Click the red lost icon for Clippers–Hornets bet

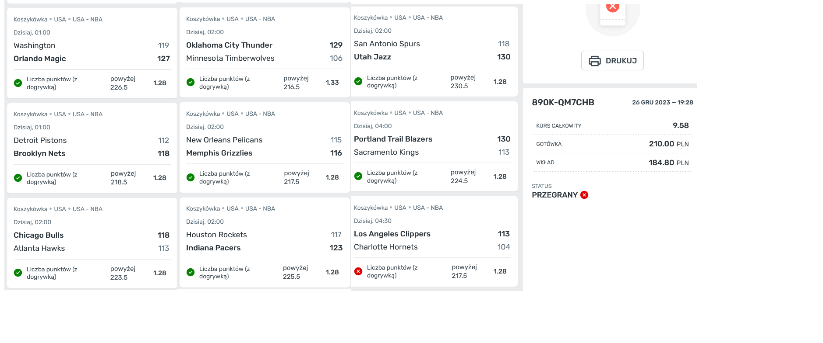(x=358, y=271)
